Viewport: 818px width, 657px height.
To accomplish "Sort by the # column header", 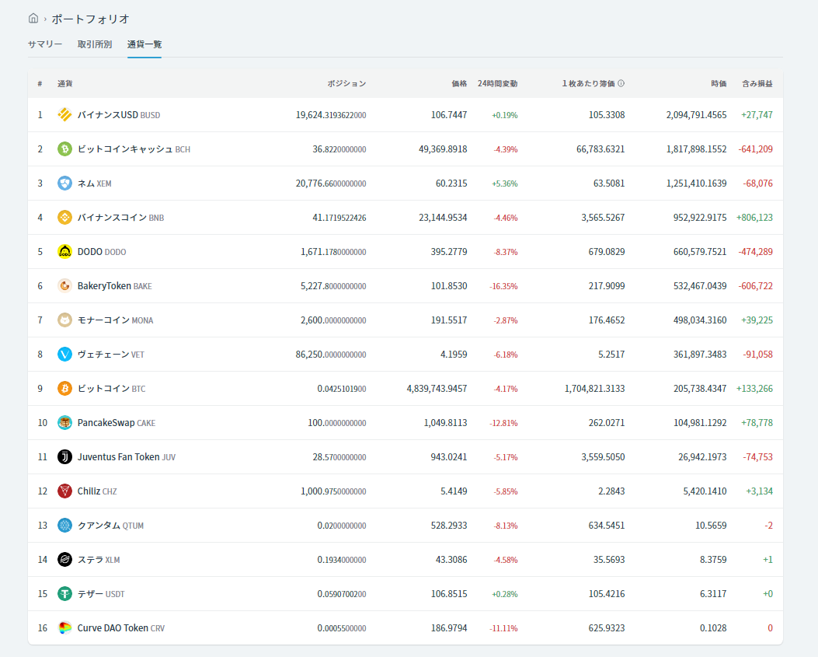I will 40,83.
